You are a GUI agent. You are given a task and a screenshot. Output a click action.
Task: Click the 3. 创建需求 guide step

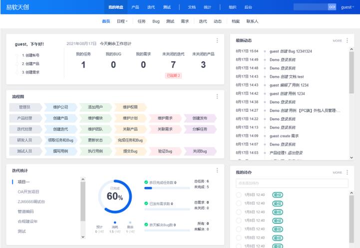point(30,72)
